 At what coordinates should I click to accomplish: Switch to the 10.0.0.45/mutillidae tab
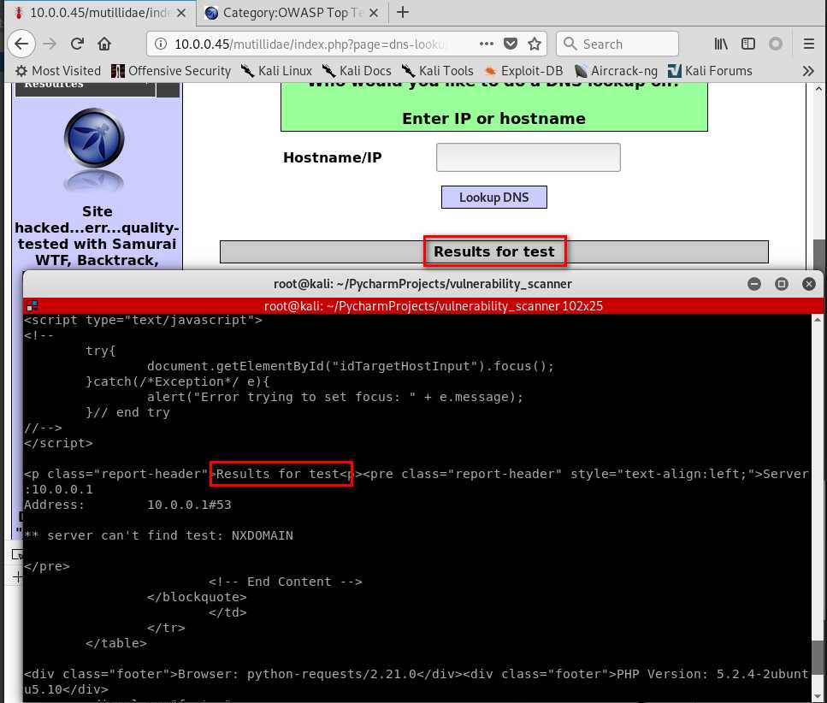coord(98,13)
